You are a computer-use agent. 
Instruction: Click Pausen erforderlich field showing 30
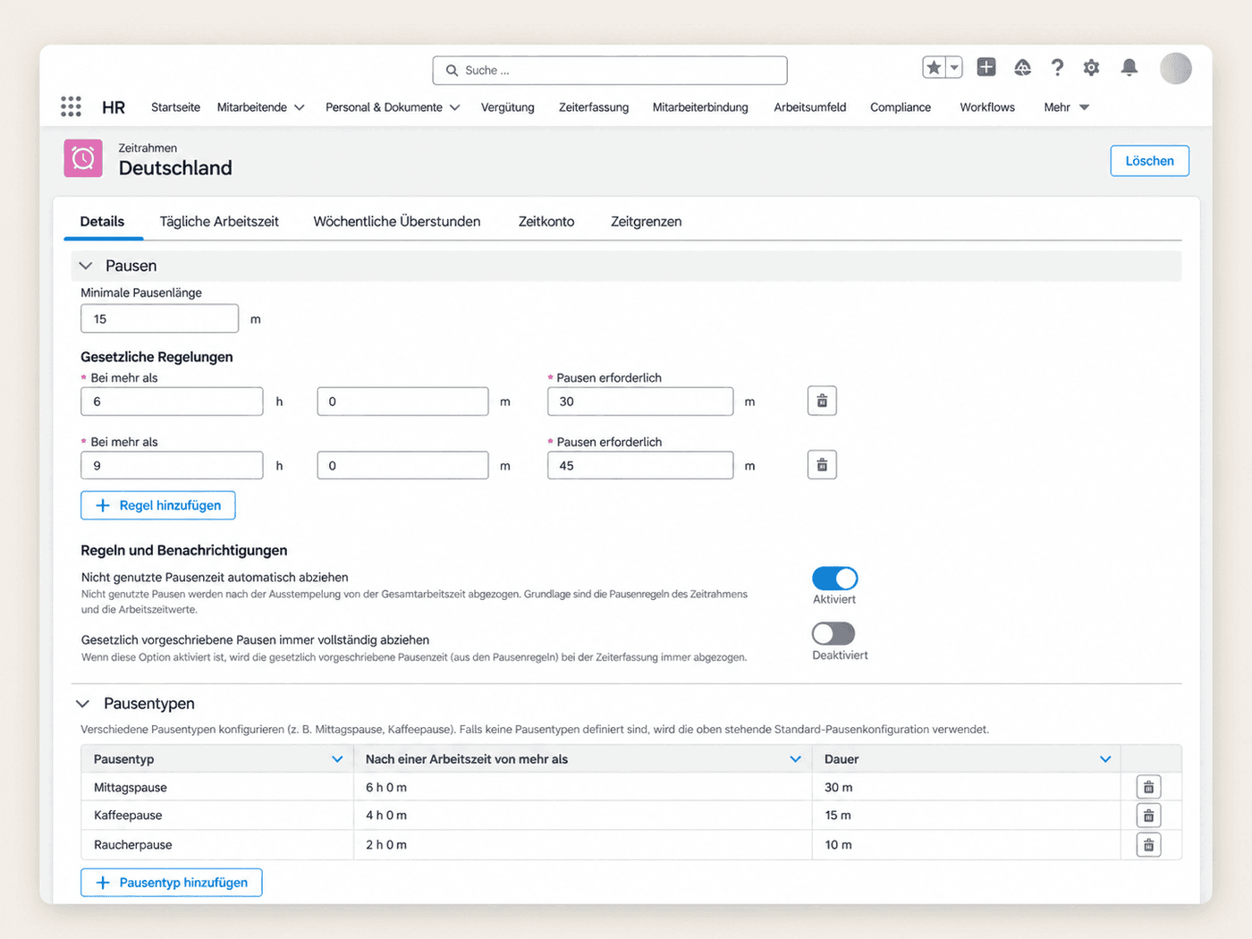[640, 402]
